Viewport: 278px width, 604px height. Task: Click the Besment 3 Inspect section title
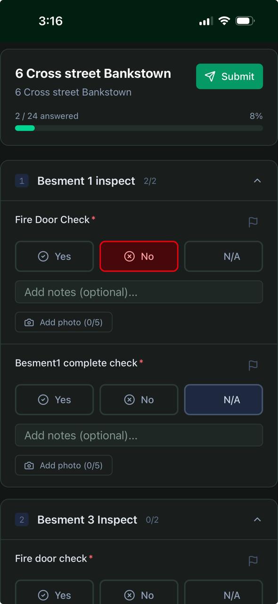click(87, 520)
